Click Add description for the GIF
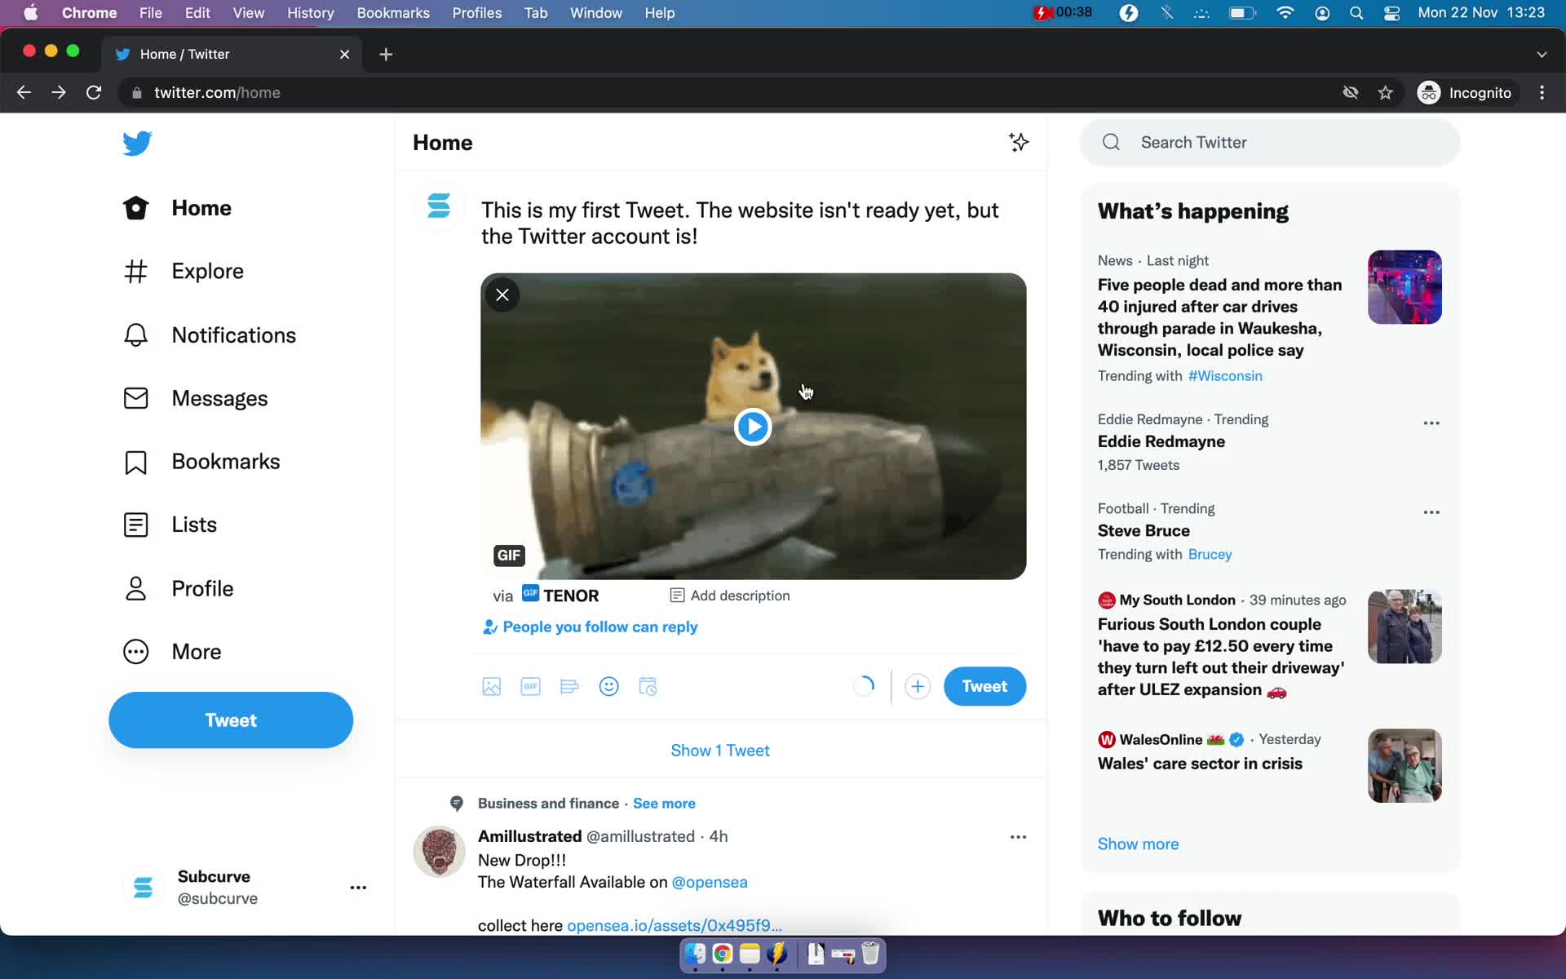Viewport: 1566px width, 979px height. [x=730, y=596]
